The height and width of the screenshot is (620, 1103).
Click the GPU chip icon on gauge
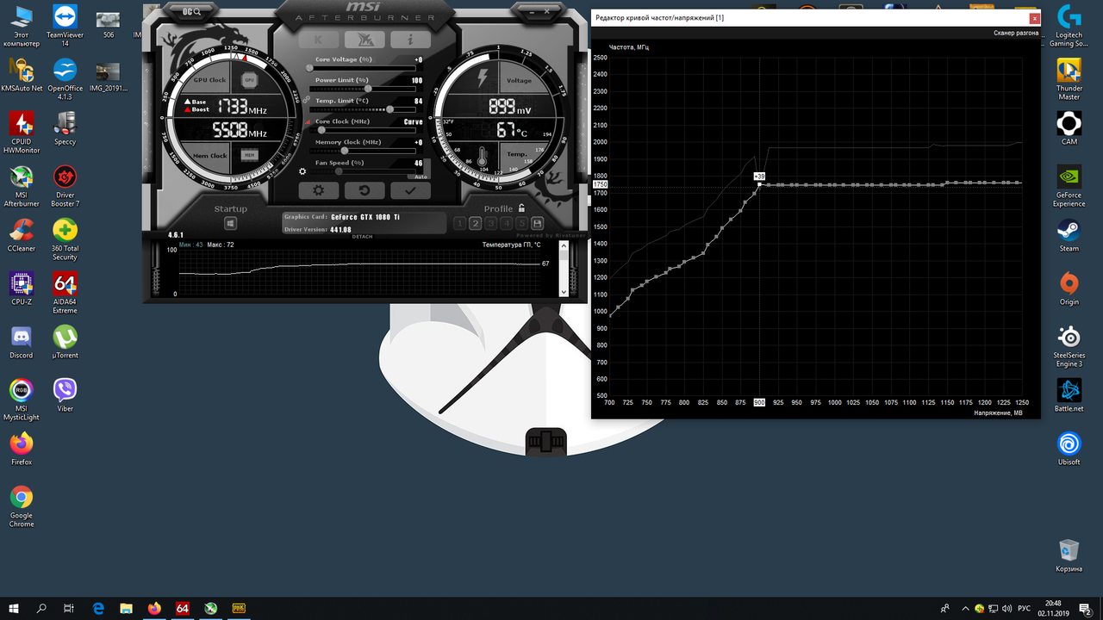pos(249,80)
